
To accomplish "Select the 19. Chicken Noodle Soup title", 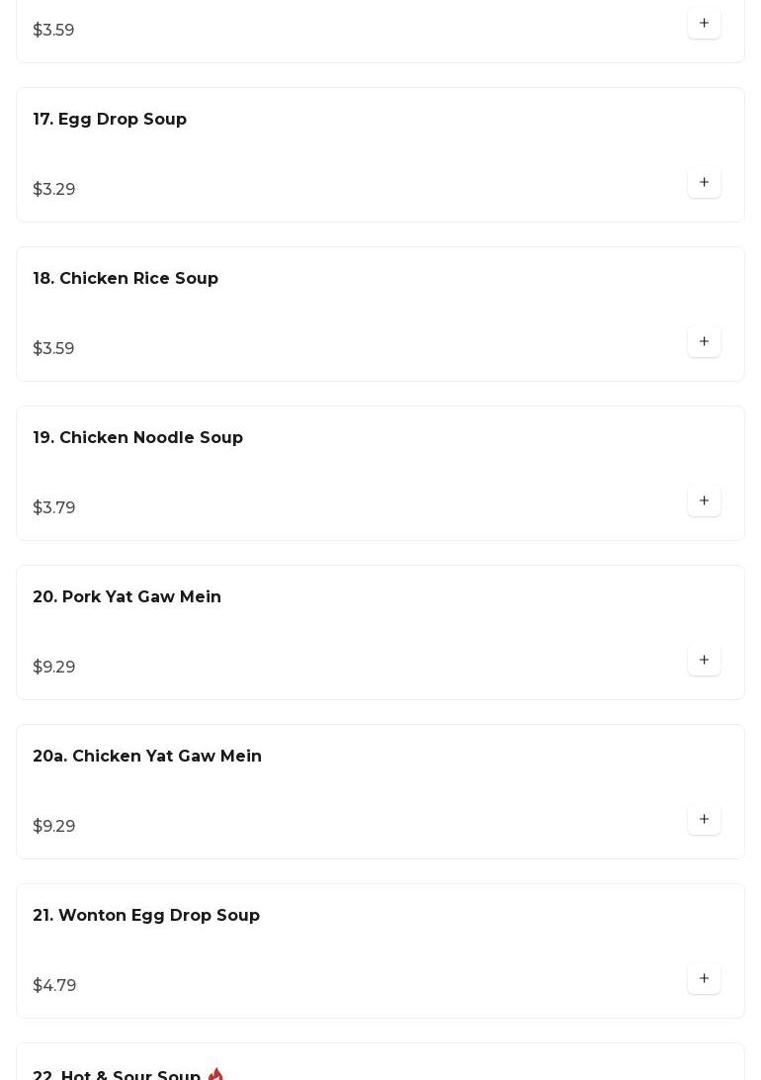I will pyautogui.click(x=137, y=438).
